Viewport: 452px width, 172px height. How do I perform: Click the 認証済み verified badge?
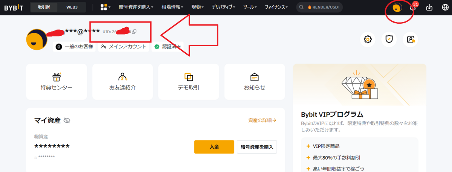click(168, 47)
